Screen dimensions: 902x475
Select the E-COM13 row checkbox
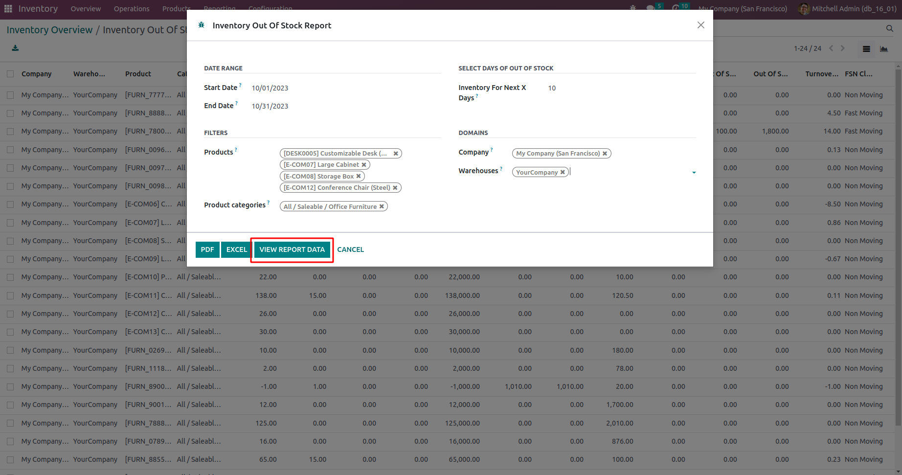tap(10, 332)
